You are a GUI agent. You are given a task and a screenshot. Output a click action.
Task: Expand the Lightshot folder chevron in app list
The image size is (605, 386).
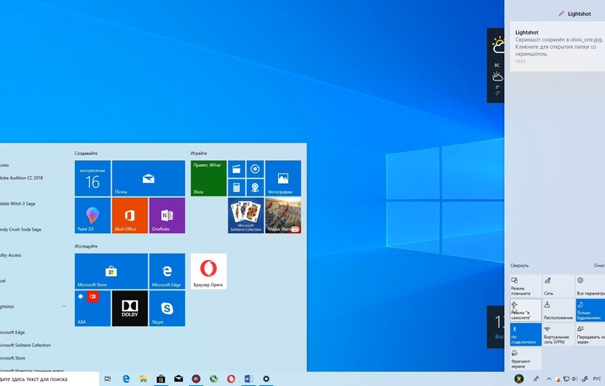click(64, 306)
